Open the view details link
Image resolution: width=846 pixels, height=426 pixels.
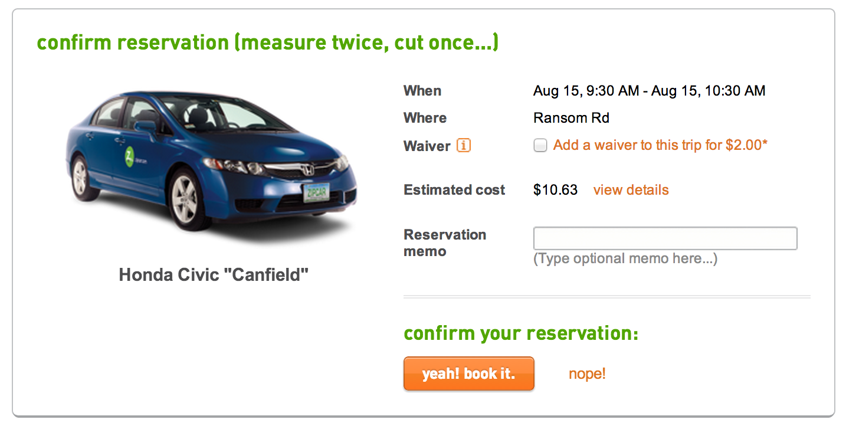click(x=631, y=190)
